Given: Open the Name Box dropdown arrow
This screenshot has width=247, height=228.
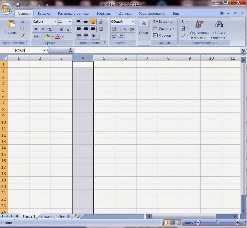Looking at the screenshot, I should click(x=44, y=50).
